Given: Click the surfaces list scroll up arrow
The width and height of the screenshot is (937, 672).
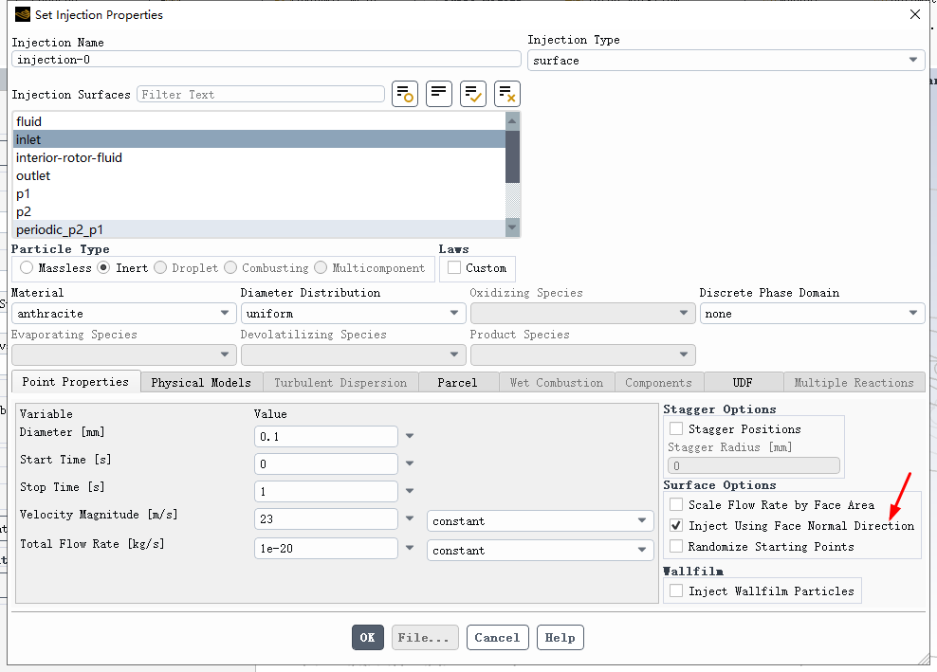Looking at the screenshot, I should coord(512,121).
